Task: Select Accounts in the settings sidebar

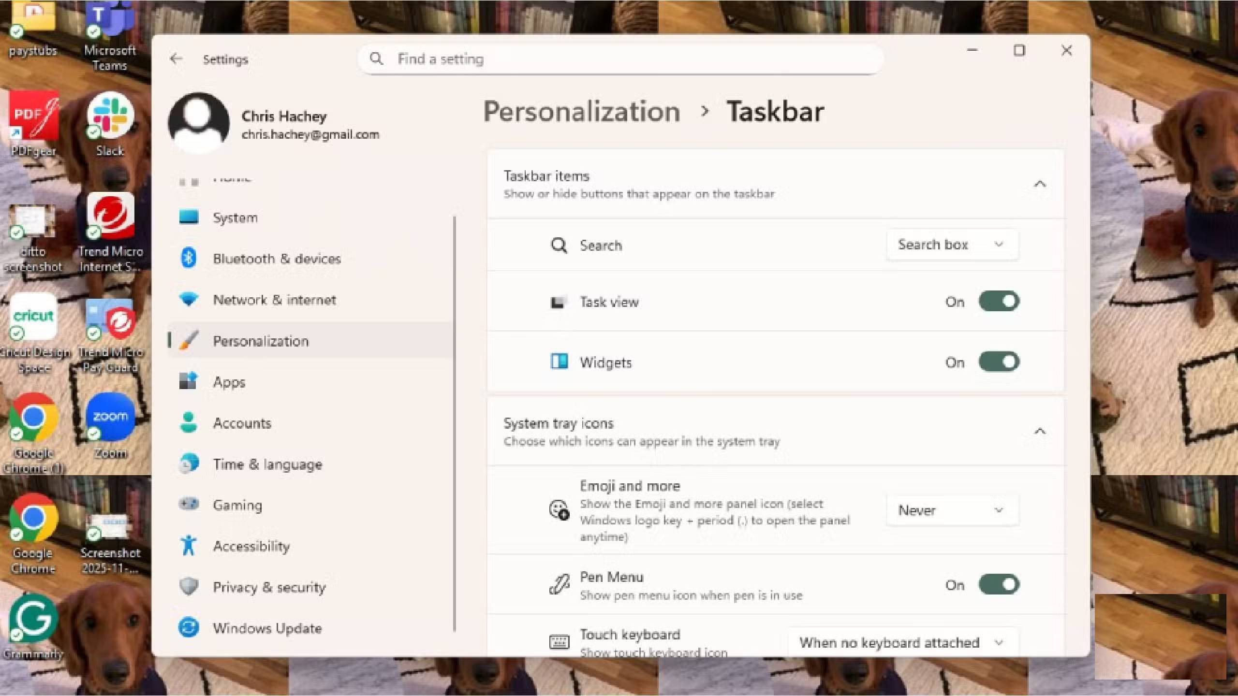Action: tap(242, 423)
